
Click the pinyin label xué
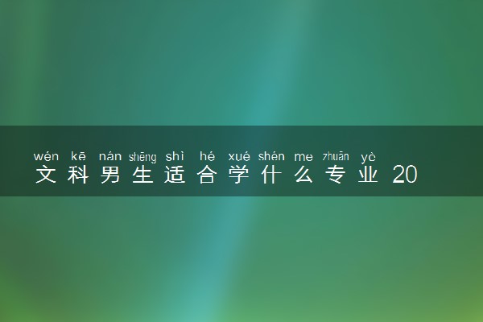click(x=239, y=156)
